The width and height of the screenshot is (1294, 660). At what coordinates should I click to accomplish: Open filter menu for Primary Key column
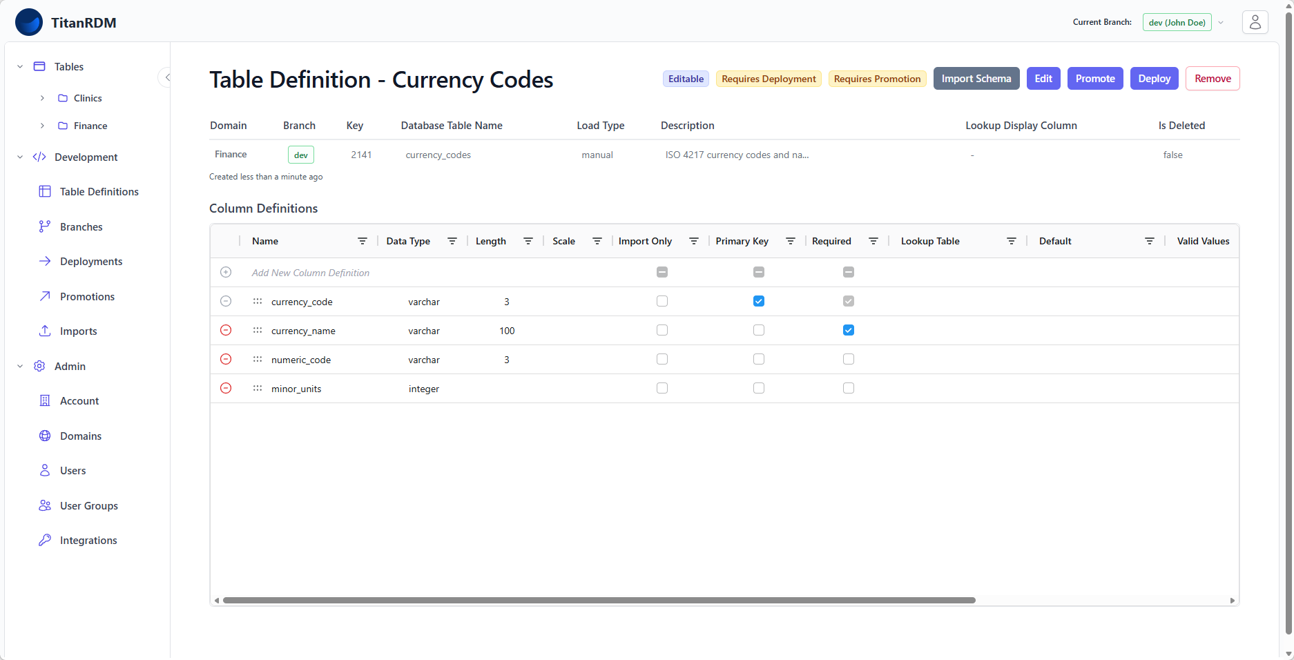[x=791, y=241]
